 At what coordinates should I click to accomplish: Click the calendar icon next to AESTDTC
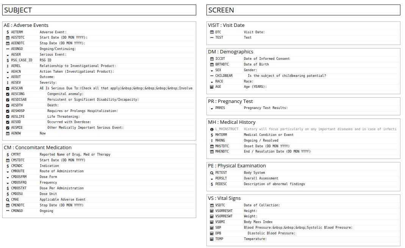[x=8, y=38]
